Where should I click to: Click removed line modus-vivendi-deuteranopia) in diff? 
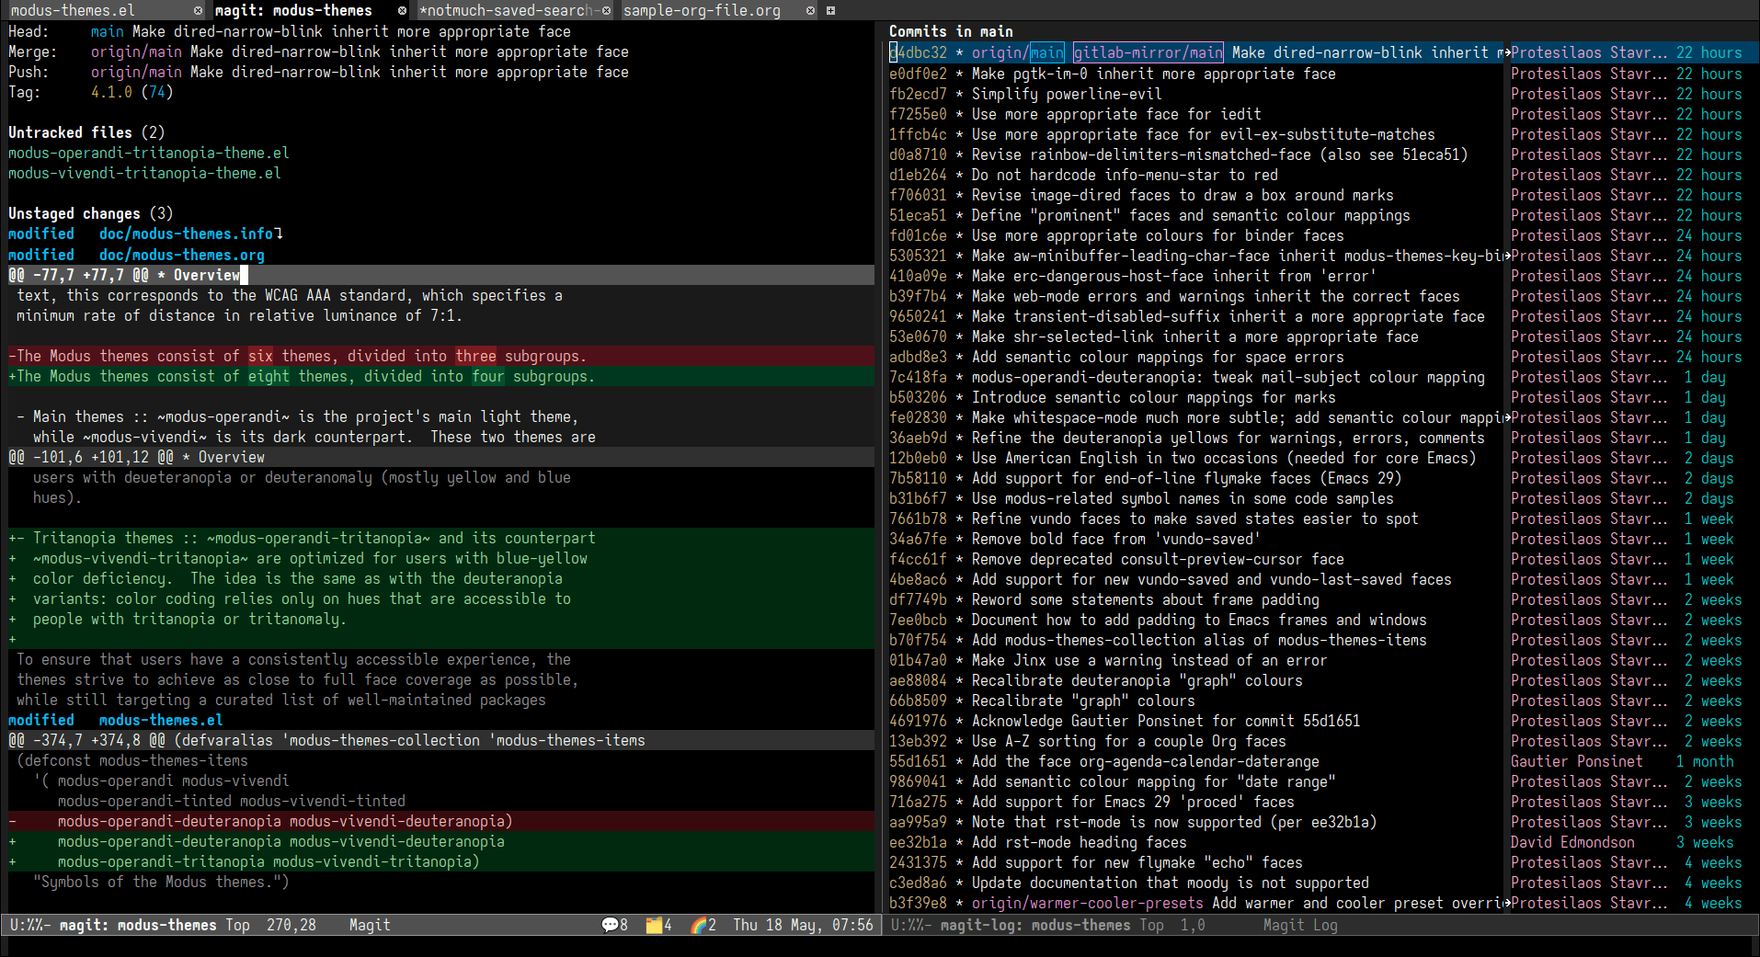(441, 821)
